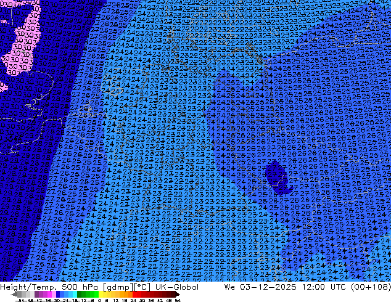
Task: Click the Height/Temp. 500 hPa title text
Action: (51, 287)
